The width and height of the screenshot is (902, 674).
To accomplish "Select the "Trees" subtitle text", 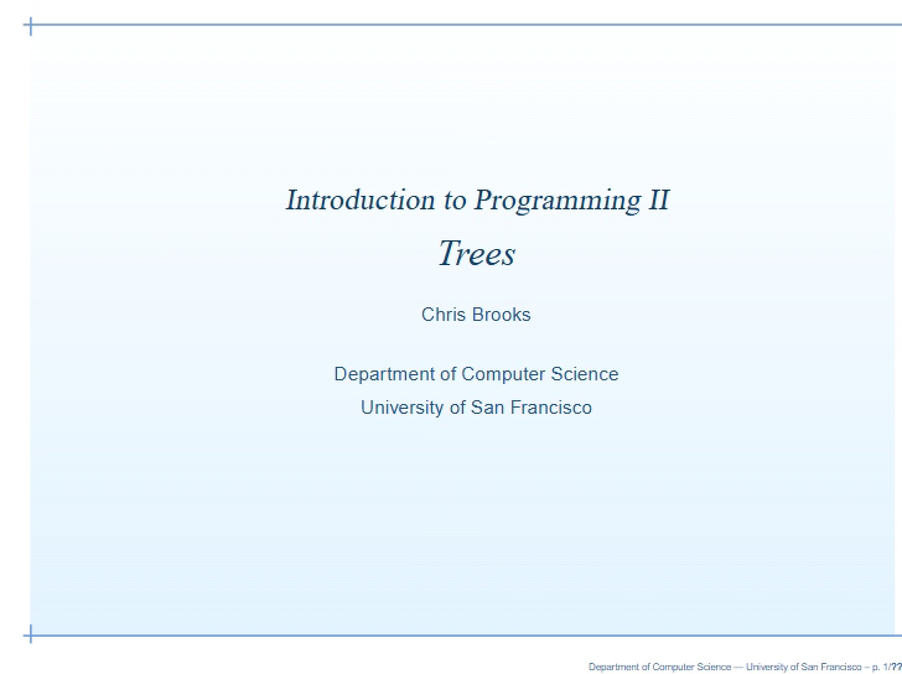I will click(x=476, y=253).
